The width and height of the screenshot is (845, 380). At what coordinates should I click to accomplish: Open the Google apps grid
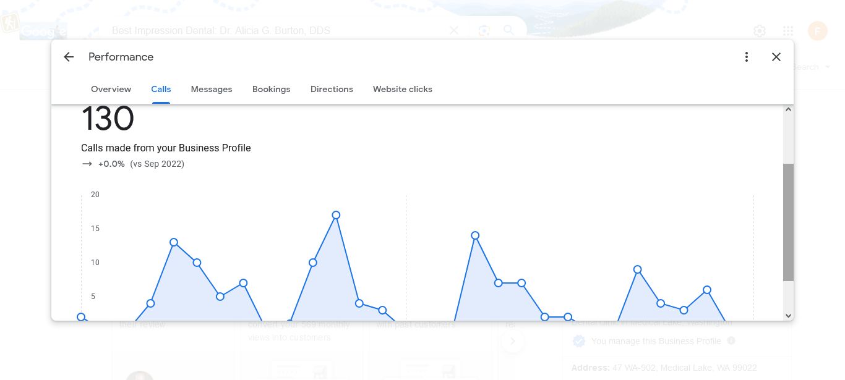click(x=788, y=31)
